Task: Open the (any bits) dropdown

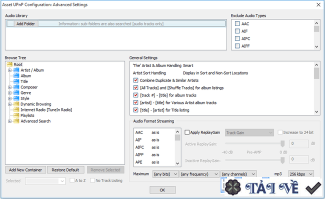Action: click(165, 174)
